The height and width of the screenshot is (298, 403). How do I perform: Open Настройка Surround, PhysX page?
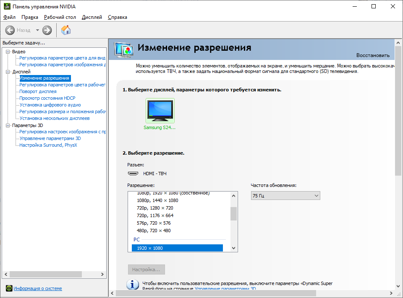[48, 145]
